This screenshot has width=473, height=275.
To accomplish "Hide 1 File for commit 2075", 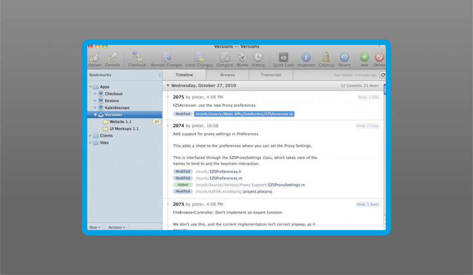I will [368, 97].
